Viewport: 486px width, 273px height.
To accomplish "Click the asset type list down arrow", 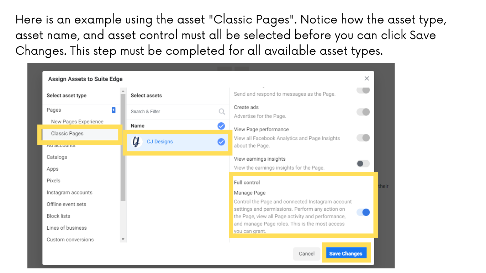I will pyautogui.click(x=123, y=239).
